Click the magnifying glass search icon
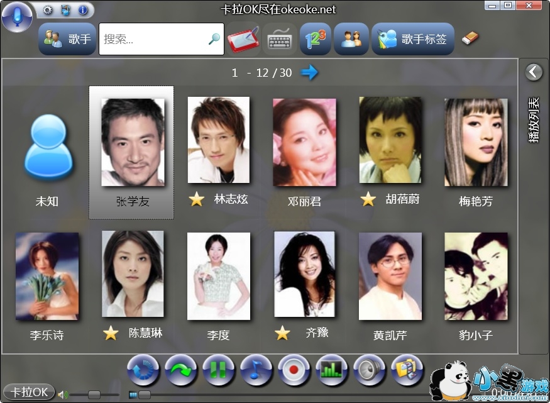The height and width of the screenshot is (403, 550). (214, 38)
